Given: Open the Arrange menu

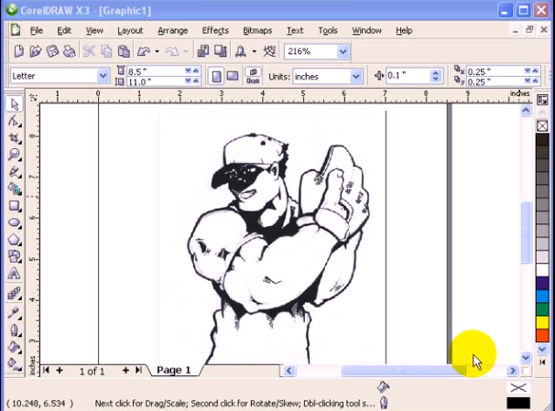Looking at the screenshot, I should pyautogui.click(x=173, y=30).
